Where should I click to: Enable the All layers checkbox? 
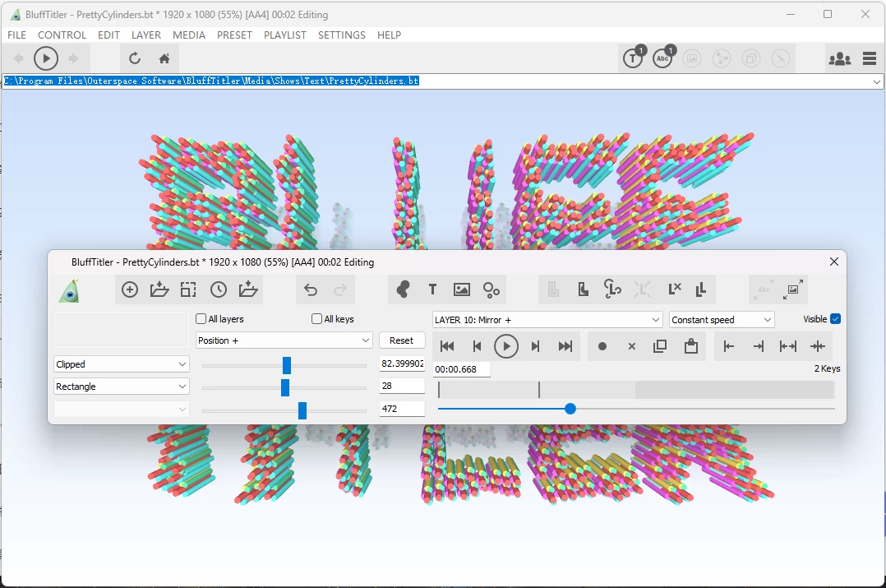coord(200,319)
